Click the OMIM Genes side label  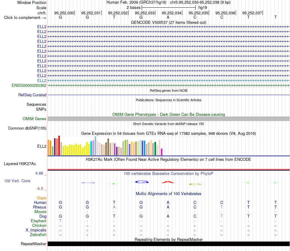tap(34, 119)
